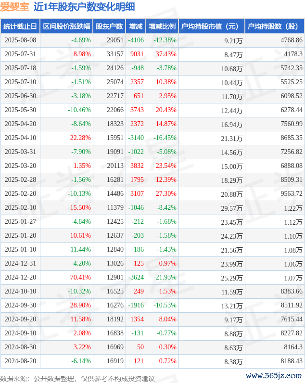305x383 pixels.
Task: Click the 37.43% change ratio cell
Action: (166, 54)
